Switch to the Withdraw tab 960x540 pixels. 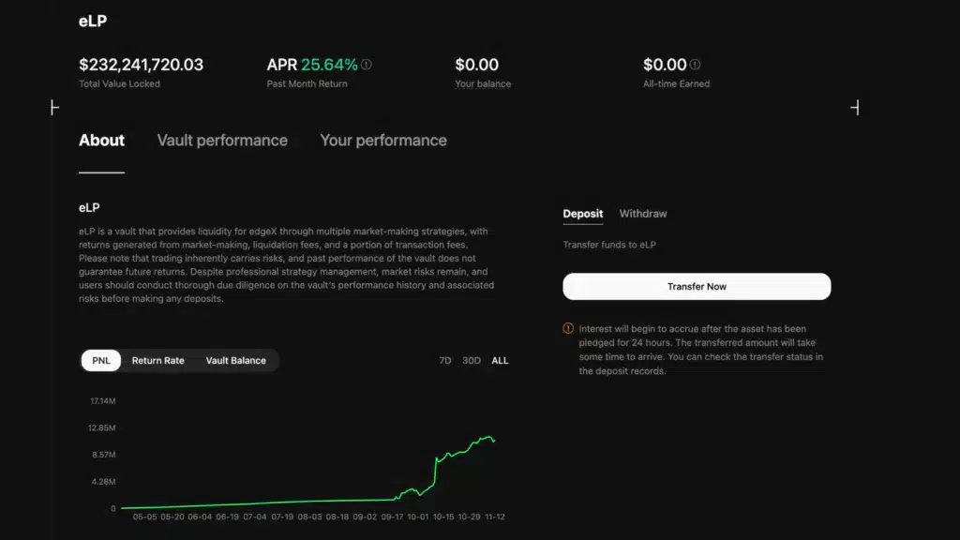pyautogui.click(x=643, y=213)
